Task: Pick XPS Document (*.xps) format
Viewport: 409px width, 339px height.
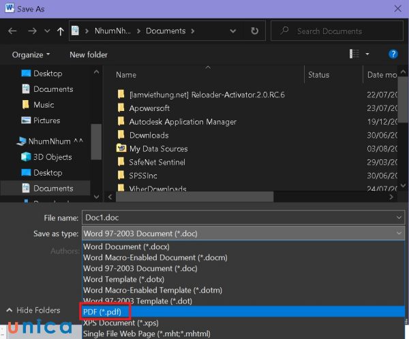Action: click(x=119, y=322)
